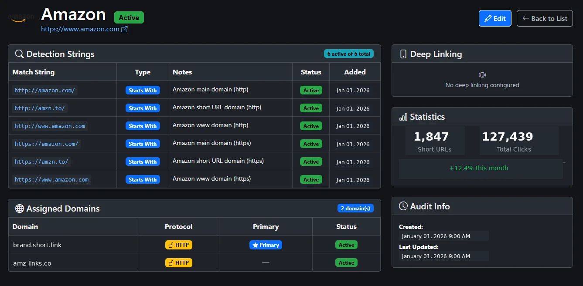
Task: Click the phone icon in Deep Linking header
Action: [x=403, y=54]
